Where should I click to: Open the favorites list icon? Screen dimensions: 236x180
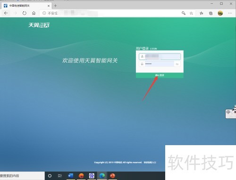pos(201,13)
